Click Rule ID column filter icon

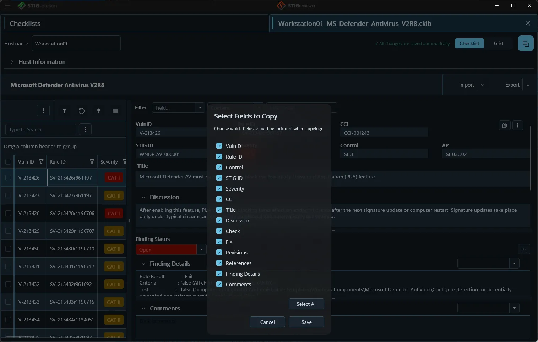click(x=92, y=162)
